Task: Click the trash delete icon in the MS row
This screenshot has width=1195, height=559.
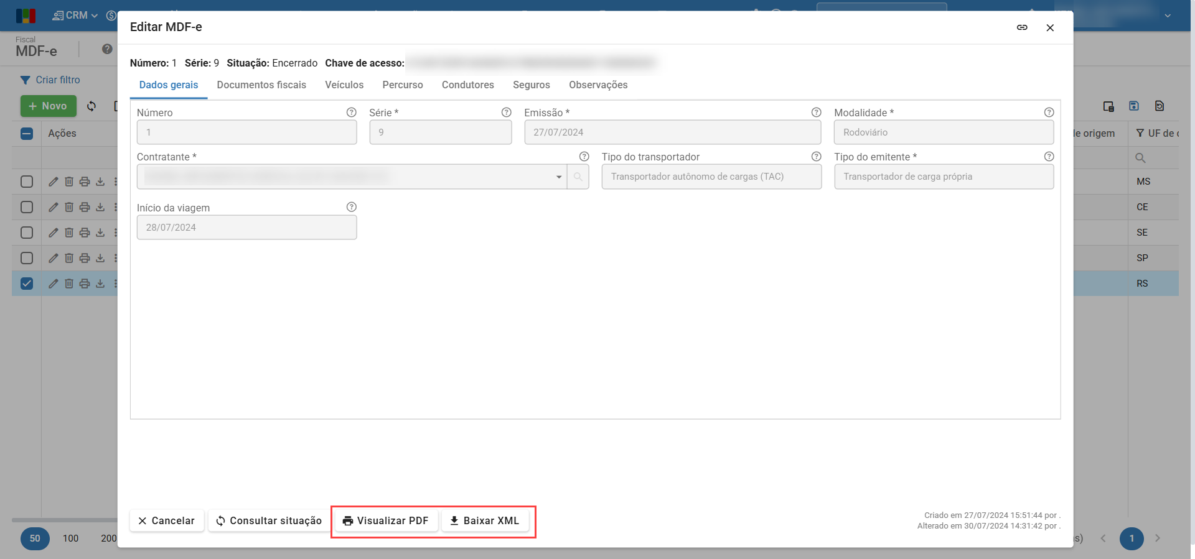Action: point(69,182)
